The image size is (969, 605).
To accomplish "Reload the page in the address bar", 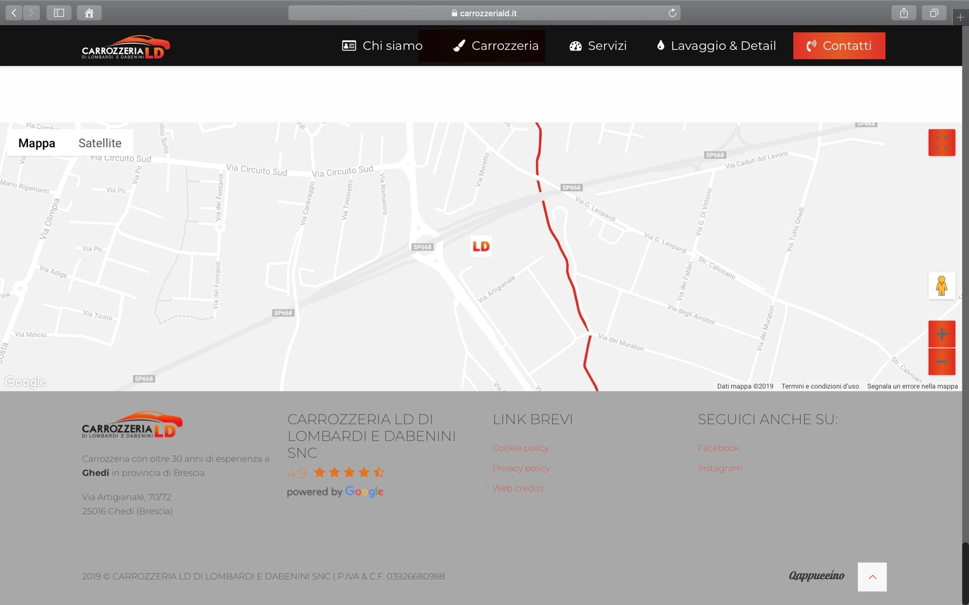I will click(x=672, y=13).
